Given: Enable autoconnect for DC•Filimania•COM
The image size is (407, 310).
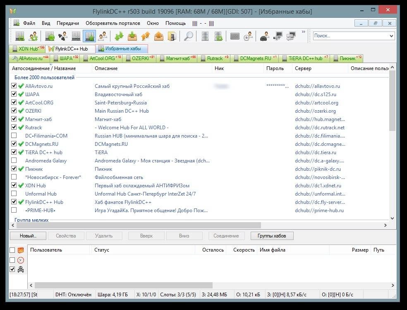Looking at the screenshot, I should pos(14,136).
